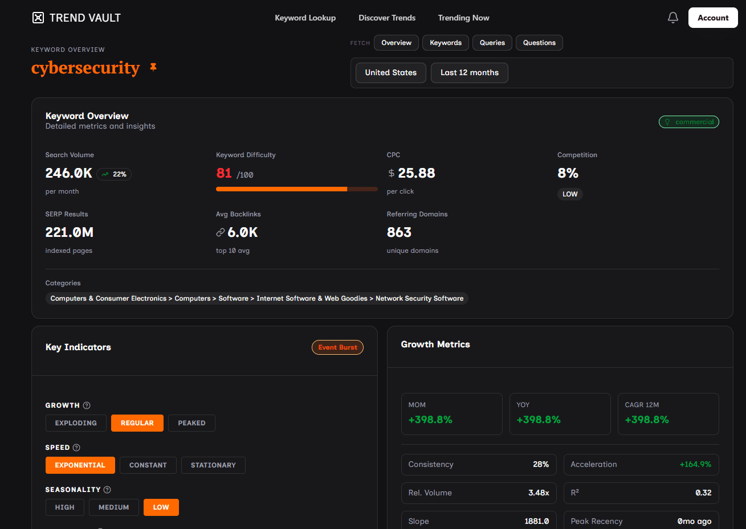This screenshot has height=529, width=746.
Task: Select the PEAKED growth option
Action: [191, 423]
